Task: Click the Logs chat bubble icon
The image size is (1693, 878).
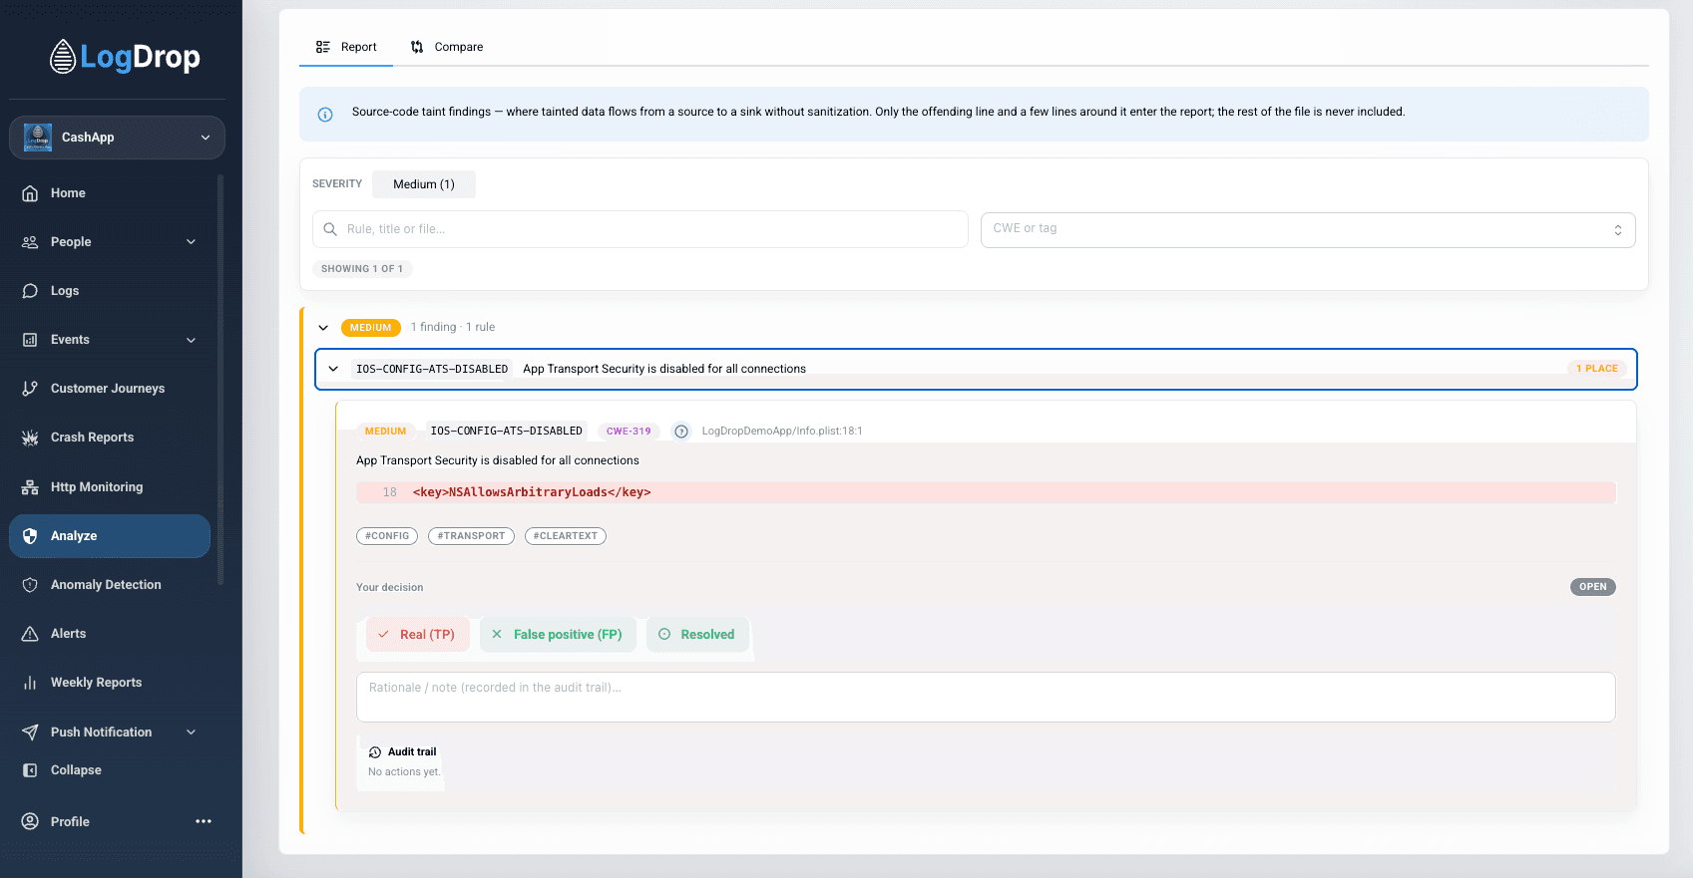Action: [x=30, y=291]
